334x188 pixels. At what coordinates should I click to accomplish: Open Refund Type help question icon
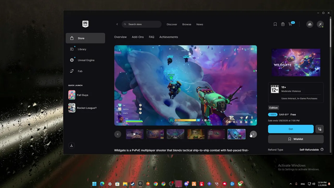pyautogui.click(x=322, y=150)
